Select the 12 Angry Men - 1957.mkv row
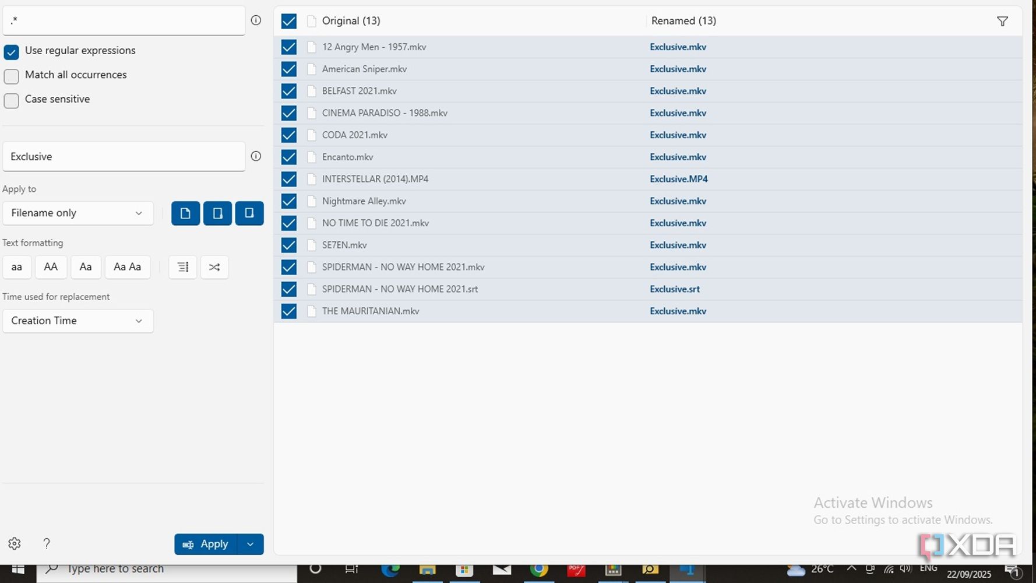 (648, 47)
